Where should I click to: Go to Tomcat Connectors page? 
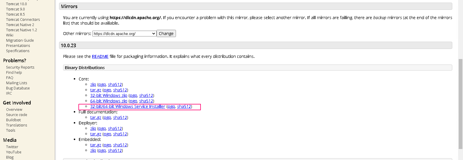[x=23, y=20]
